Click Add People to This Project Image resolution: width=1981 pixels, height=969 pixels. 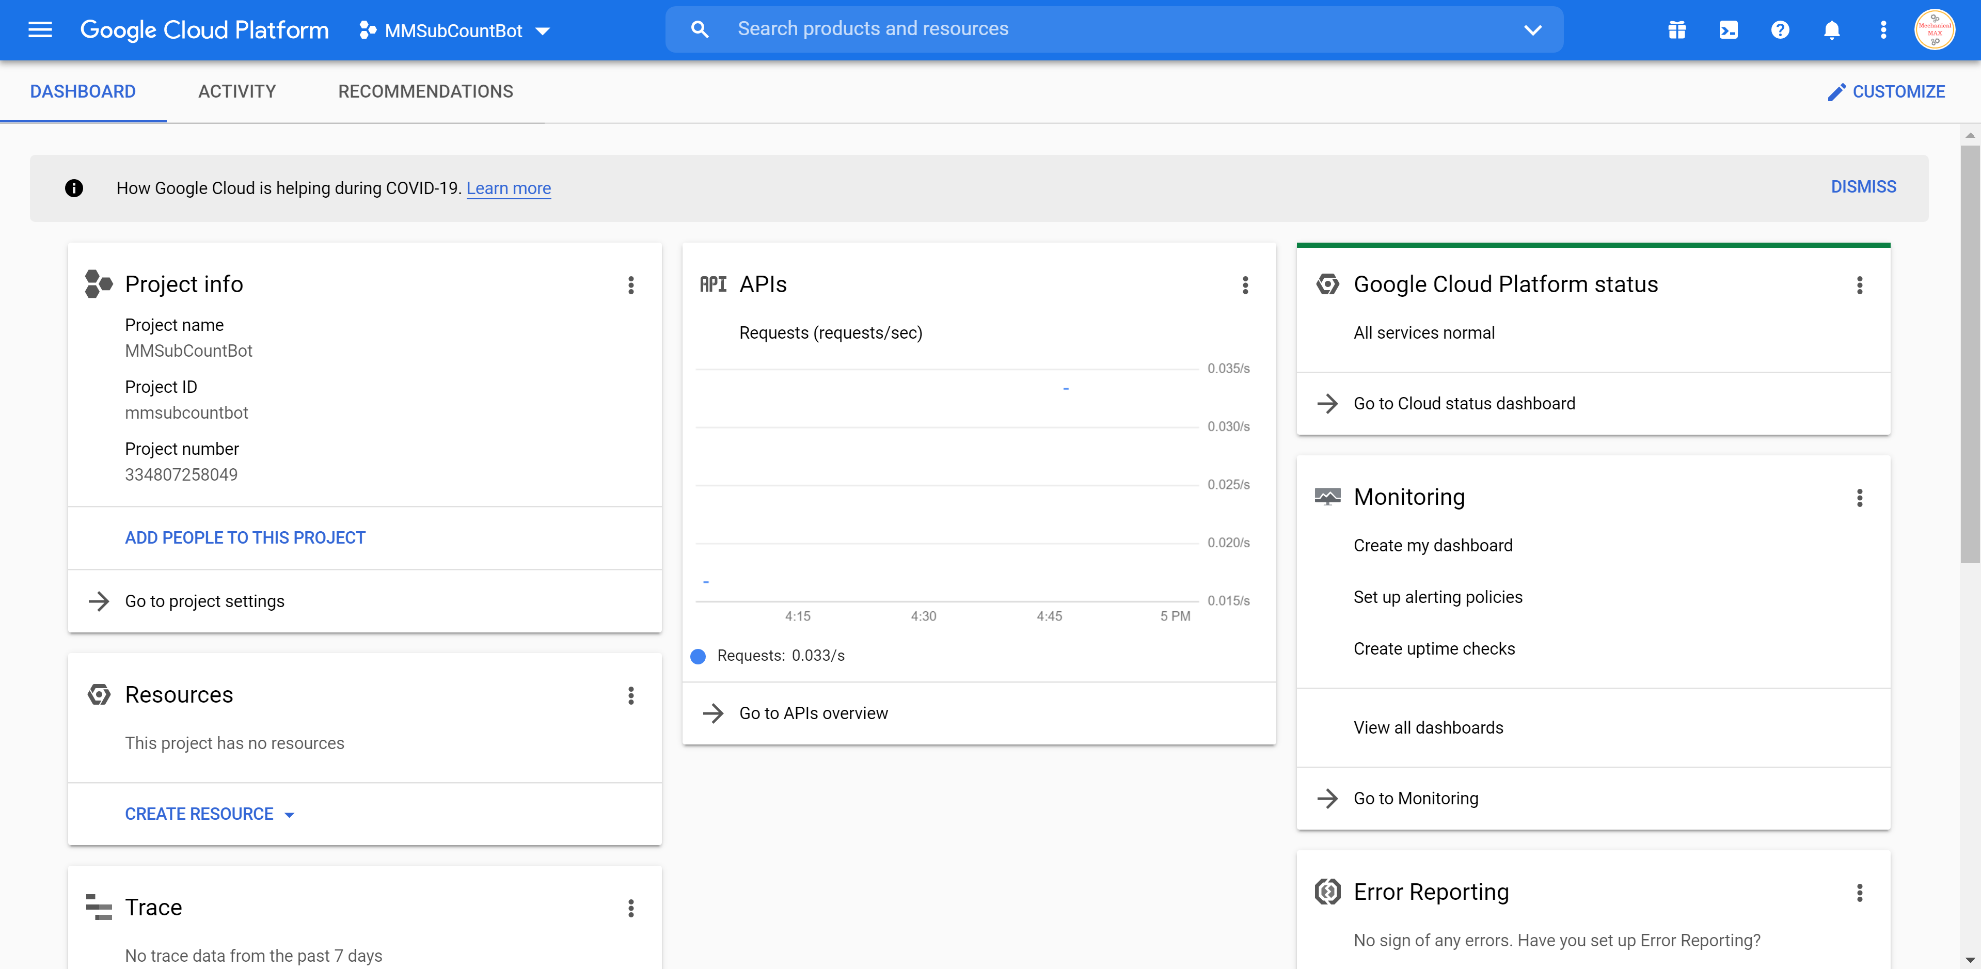click(x=245, y=537)
